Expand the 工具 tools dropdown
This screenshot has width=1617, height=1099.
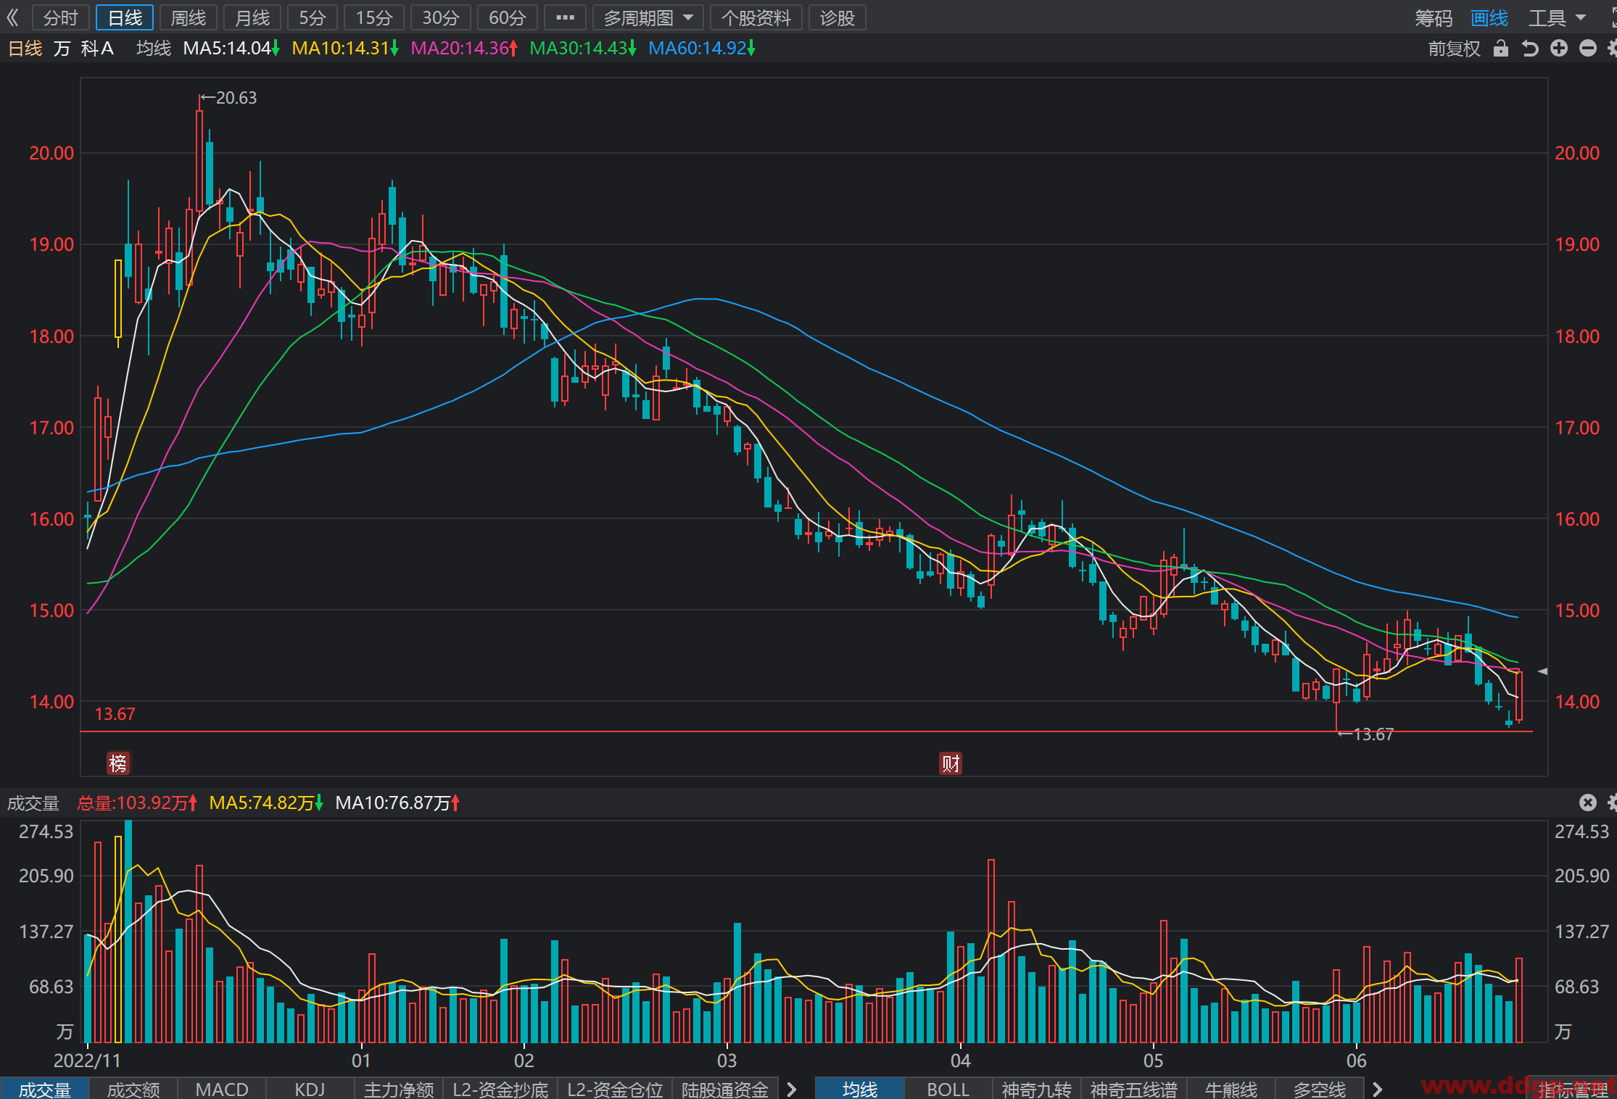[x=1557, y=18]
